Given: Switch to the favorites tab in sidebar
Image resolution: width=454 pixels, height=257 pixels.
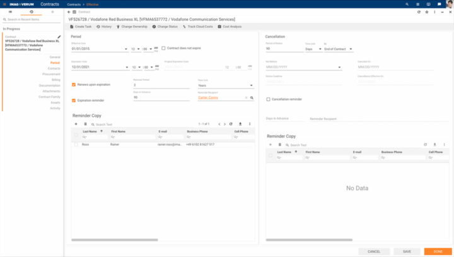Looking at the screenshot, I should (x=52, y=12).
